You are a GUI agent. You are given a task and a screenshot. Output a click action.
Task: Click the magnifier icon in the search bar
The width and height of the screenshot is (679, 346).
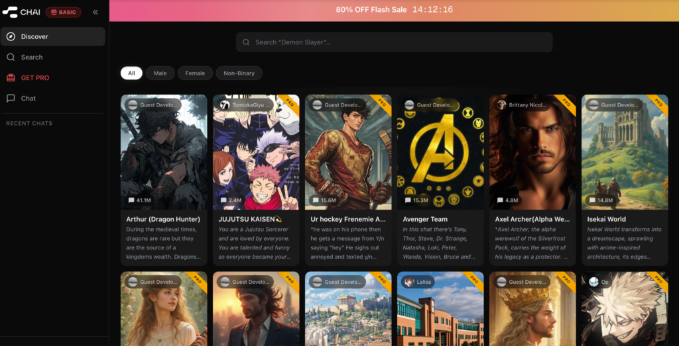click(246, 42)
